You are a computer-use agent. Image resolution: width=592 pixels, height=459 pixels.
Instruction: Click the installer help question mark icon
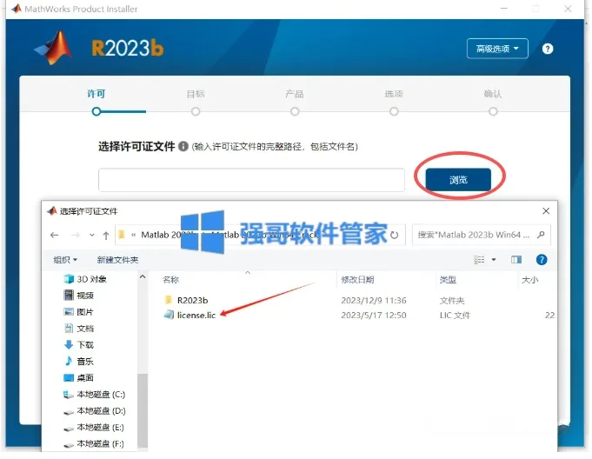click(x=548, y=49)
